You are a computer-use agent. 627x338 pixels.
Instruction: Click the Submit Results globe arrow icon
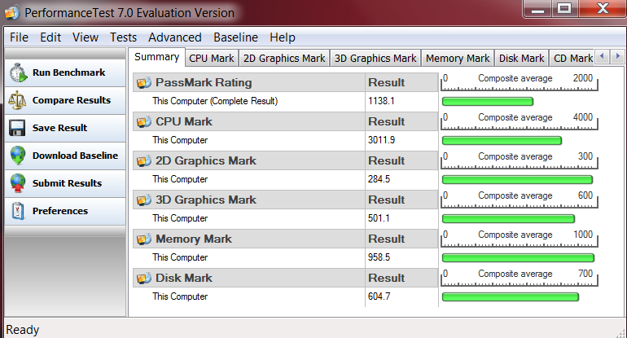(x=18, y=183)
